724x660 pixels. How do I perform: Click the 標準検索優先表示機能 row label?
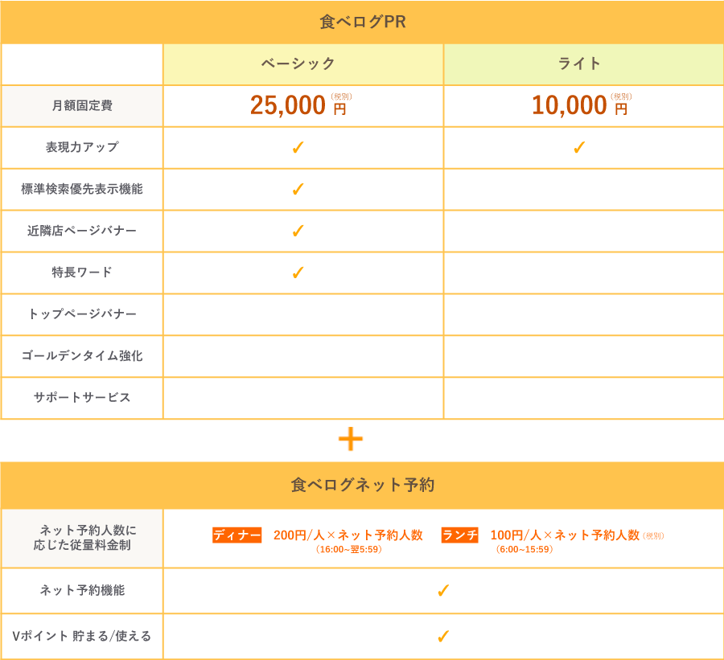coord(82,189)
